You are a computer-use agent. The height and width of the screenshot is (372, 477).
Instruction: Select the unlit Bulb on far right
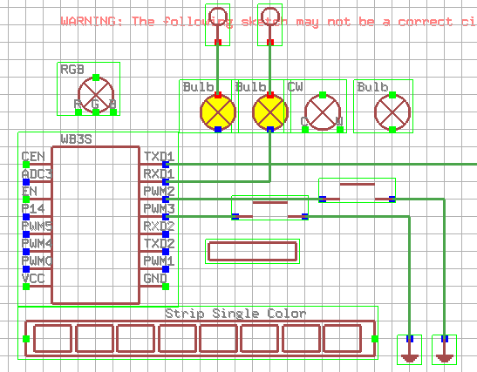pyautogui.click(x=392, y=112)
